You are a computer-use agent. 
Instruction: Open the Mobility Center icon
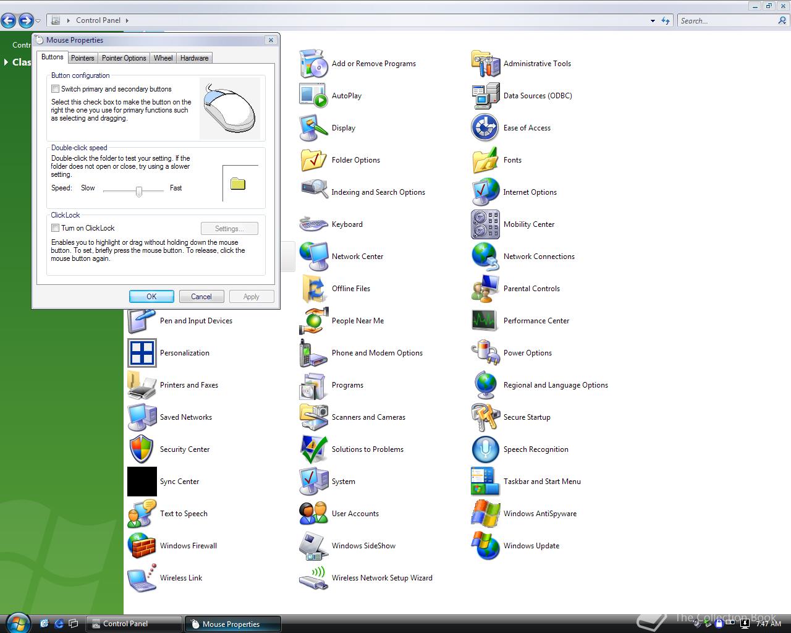(486, 224)
